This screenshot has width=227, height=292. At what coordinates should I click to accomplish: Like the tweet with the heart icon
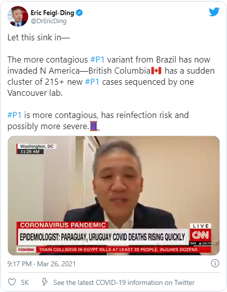[12, 282]
